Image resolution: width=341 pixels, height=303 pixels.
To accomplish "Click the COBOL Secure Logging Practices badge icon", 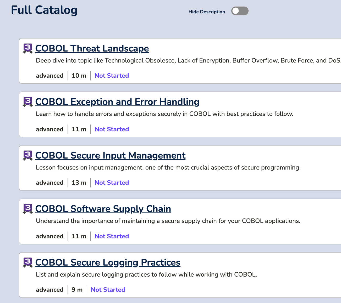I will pos(28,262).
